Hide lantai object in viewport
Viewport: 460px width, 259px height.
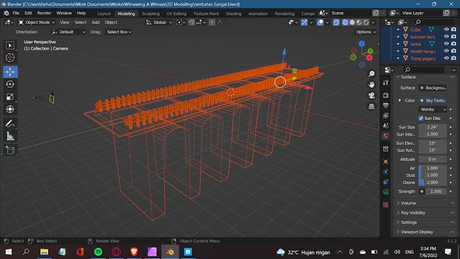[446, 44]
